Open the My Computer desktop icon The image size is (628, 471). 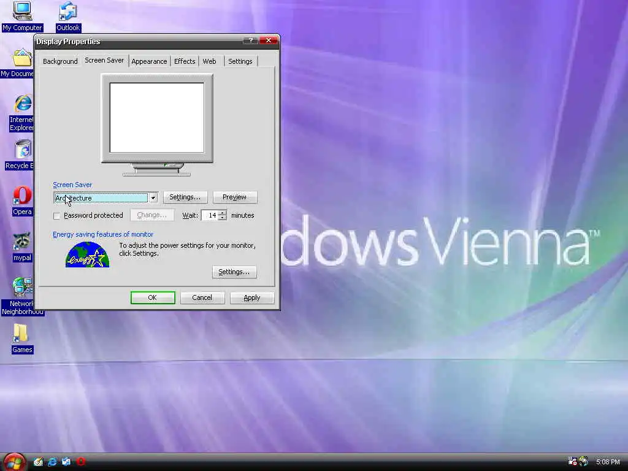22,16
